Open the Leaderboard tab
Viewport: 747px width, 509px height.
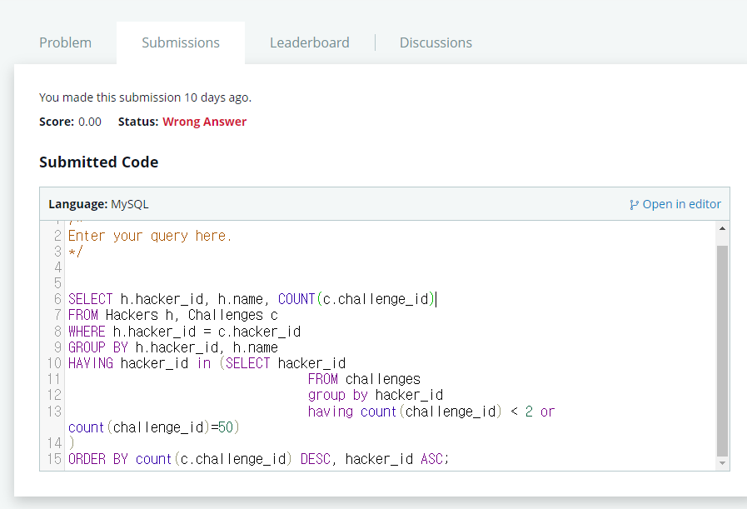pos(310,42)
